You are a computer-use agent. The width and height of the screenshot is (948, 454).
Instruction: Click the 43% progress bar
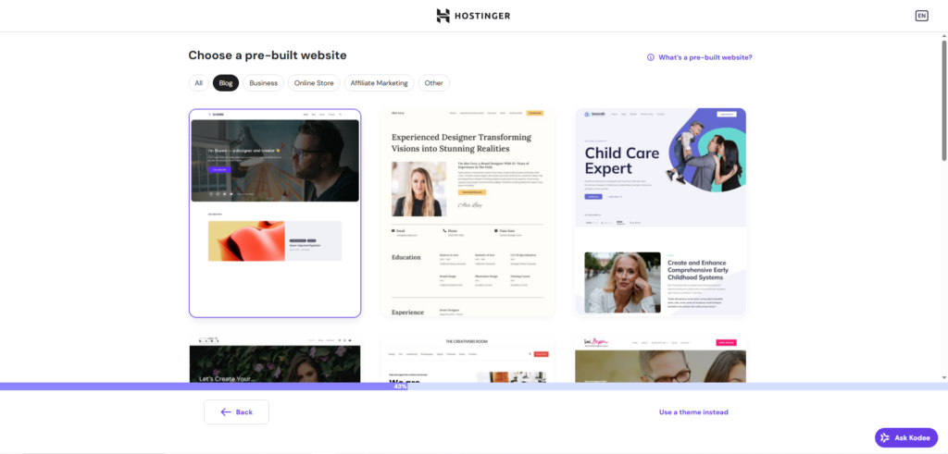474,387
